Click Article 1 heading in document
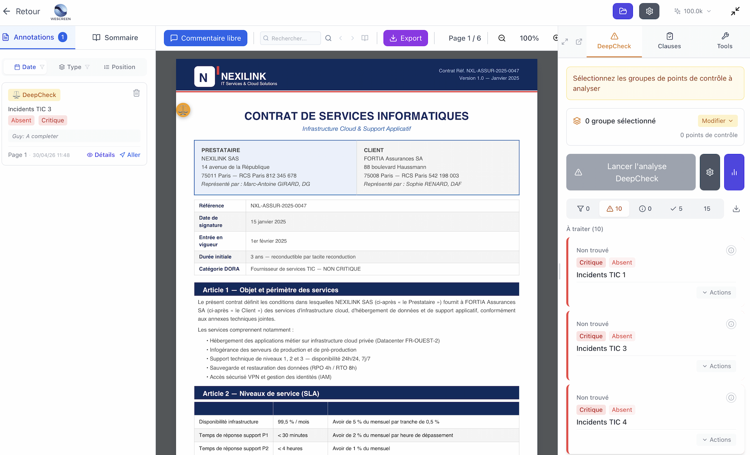 click(x=357, y=290)
